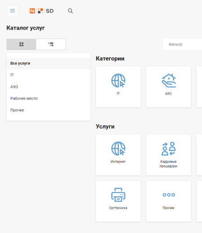The width and height of the screenshot is (202, 233).
Task: Click the Интернет service label
Action: pyautogui.click(x=118, y=162)
